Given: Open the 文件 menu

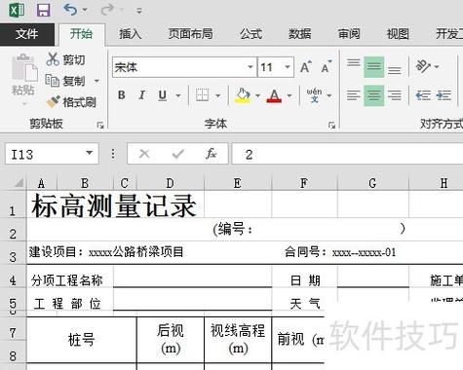Looking at the screenshot, I should coord(27,34).
